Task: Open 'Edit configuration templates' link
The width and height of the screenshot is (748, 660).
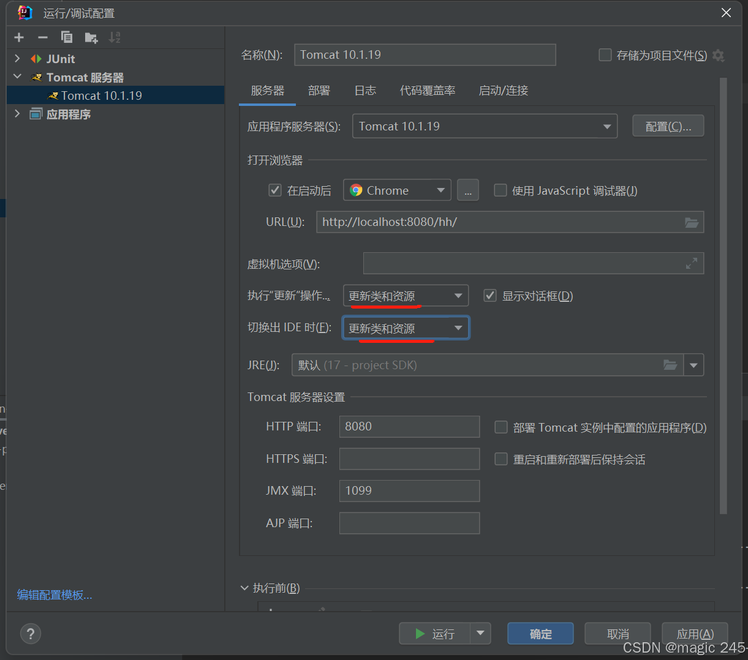Action: (55, 594)
